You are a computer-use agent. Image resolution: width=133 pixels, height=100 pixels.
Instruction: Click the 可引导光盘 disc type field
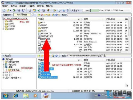coord(22,15)
